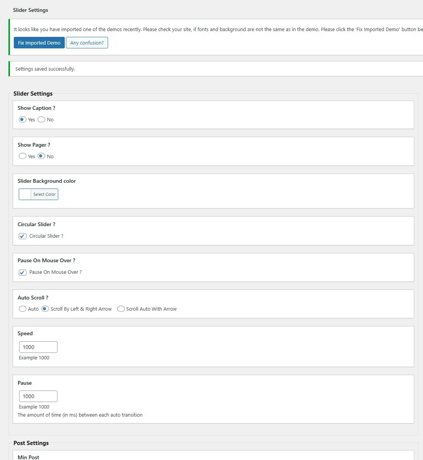Select No radio for Show Pager
Viewport: 423px width, 460px height.
click(x=41, y=156)
